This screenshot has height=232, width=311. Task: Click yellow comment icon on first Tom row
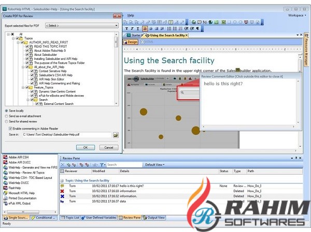[x=62, y=186]
